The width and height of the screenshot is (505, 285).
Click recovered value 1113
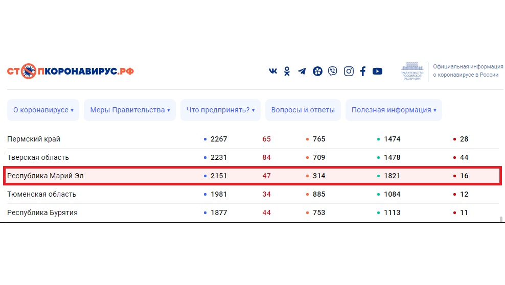392,212
